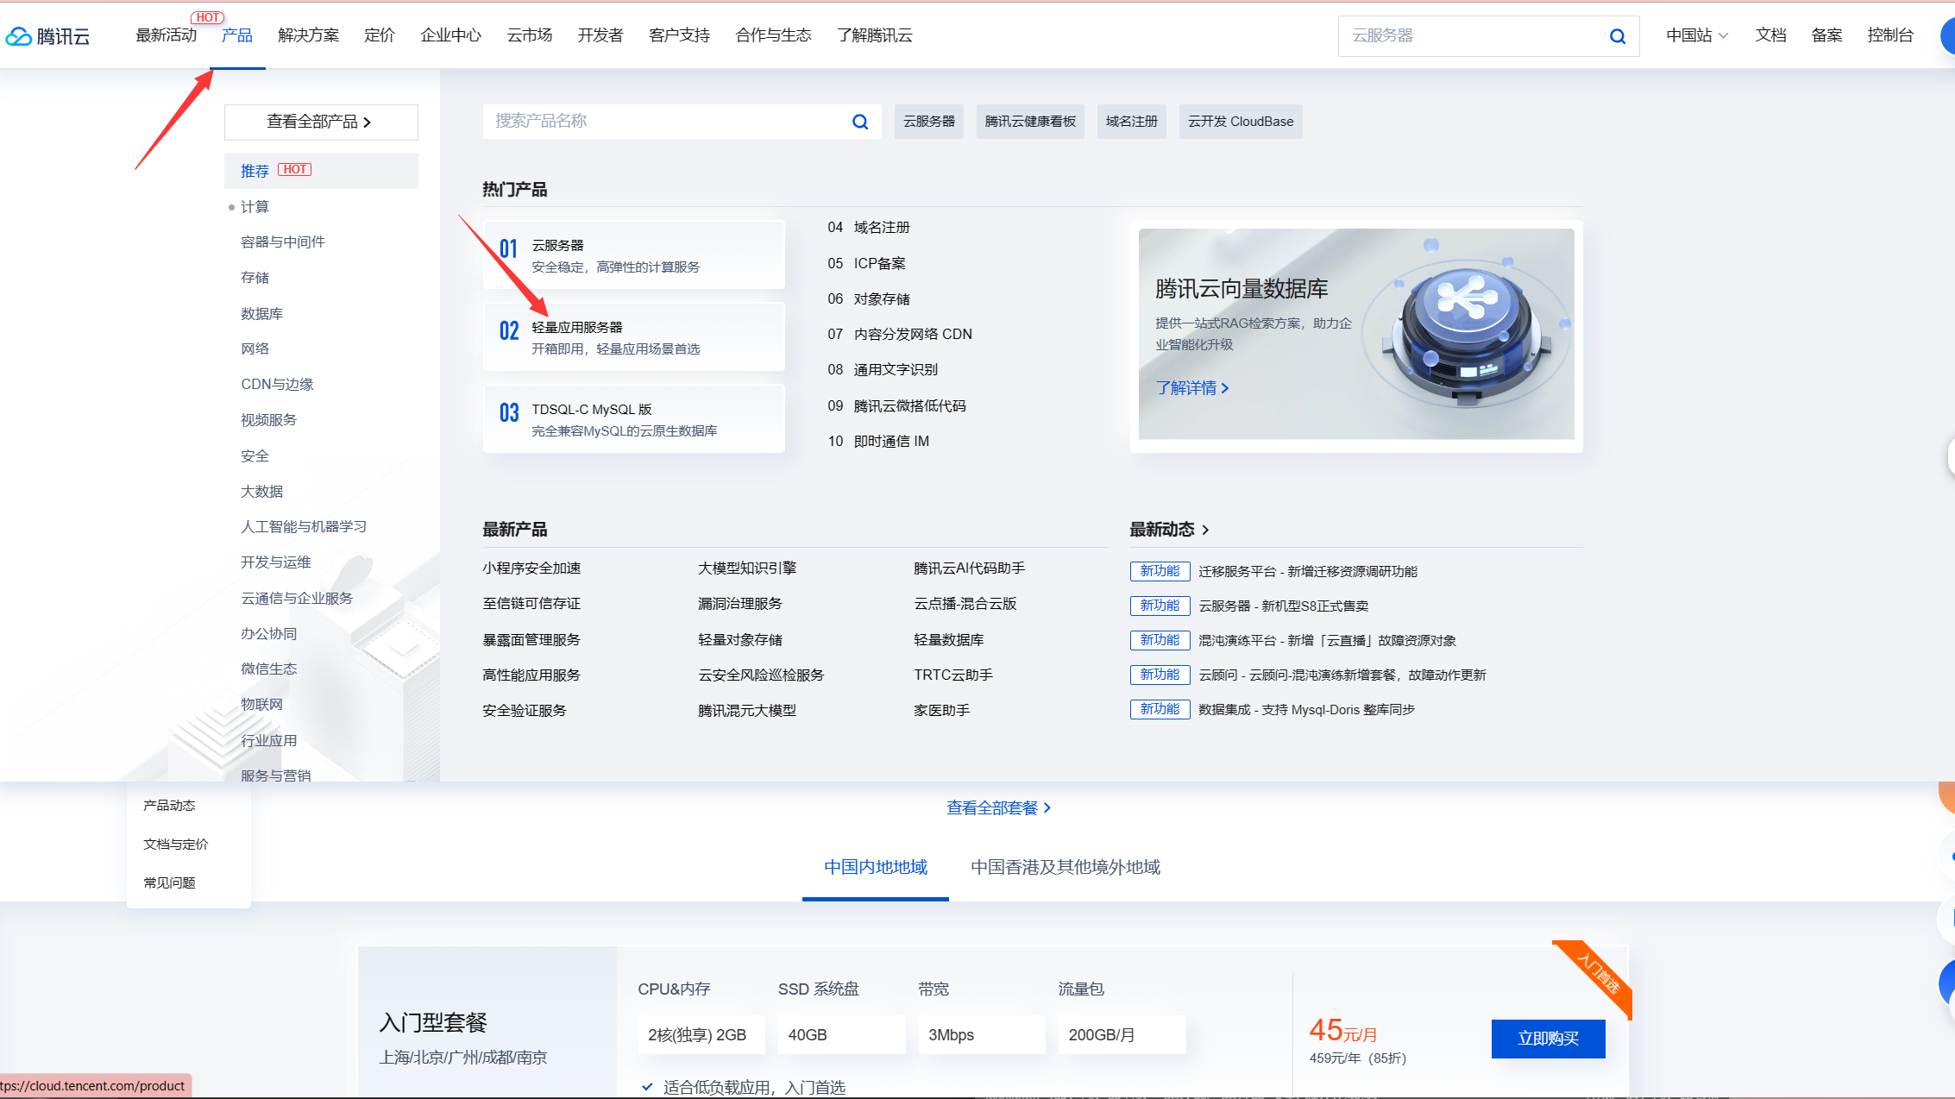This screenshot has width=1955, height=1099.
Task: Open 10 即时通信 IM product
Action: [878, 442]
